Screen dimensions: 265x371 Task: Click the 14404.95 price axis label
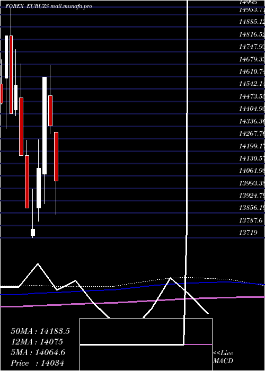(252, 109)
